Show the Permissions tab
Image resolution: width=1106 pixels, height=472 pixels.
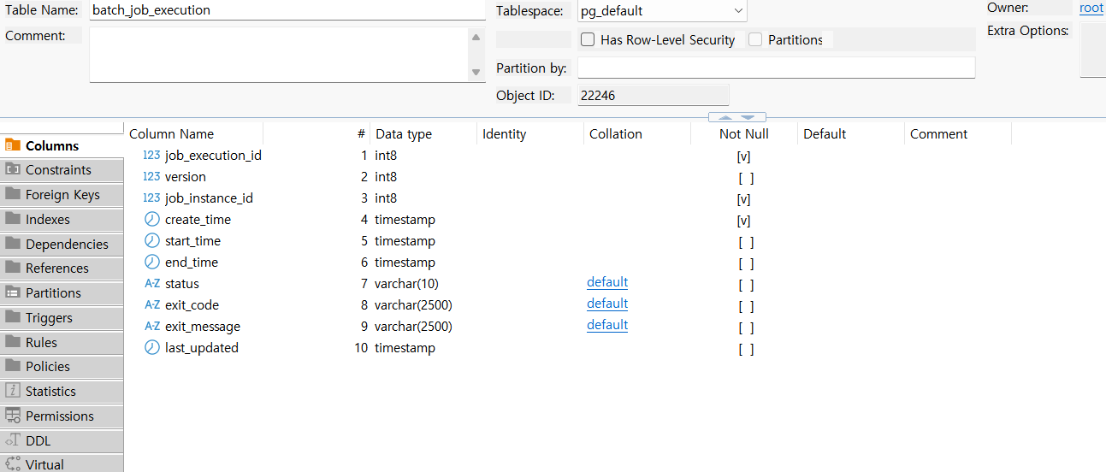62,416
